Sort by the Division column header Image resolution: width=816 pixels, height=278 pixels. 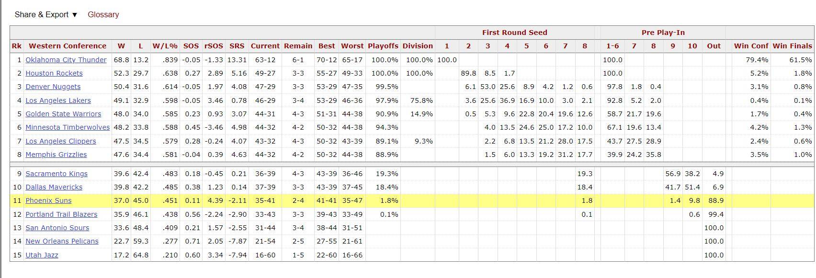point(418,46)
